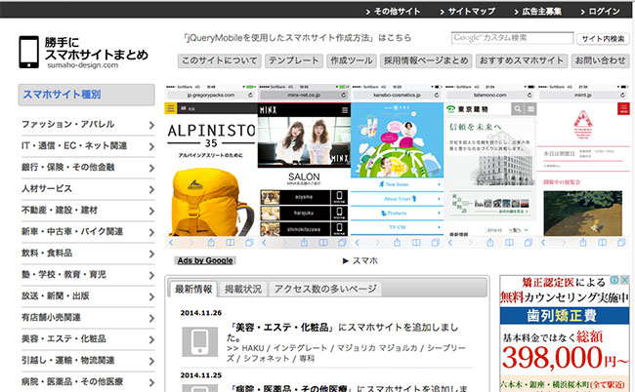This screenshot has width=635, height=392.
Task: Expand IT・通信・EC・ネット関連 chevron
Action: 151,146
